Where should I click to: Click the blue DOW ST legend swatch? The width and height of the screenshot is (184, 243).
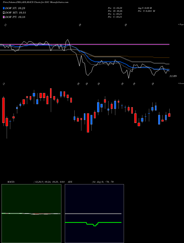(4, 8)
